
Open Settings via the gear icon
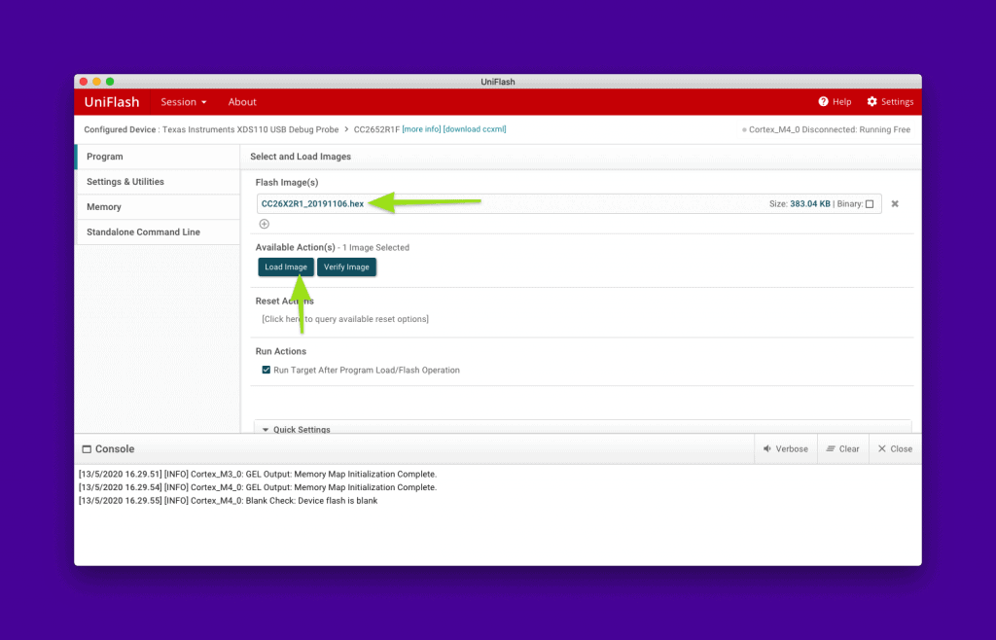click(x=872, y=101)
